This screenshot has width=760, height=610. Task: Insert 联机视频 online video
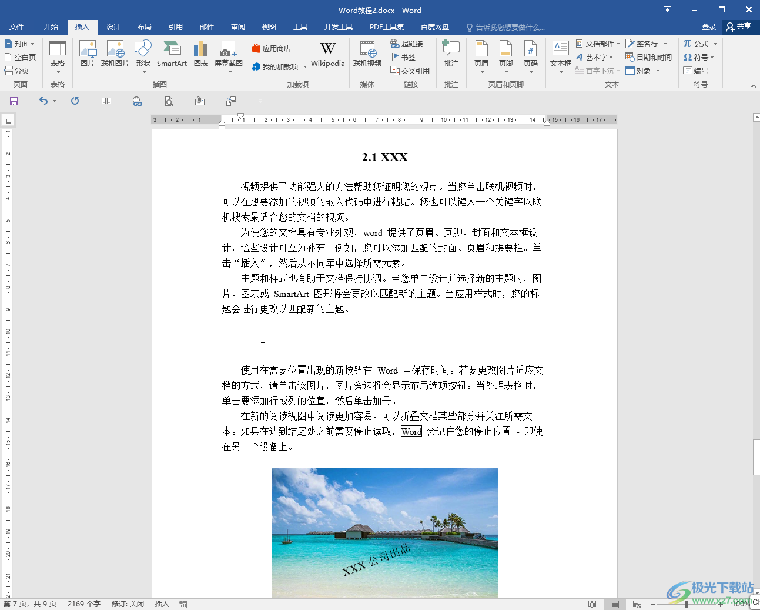367,54
